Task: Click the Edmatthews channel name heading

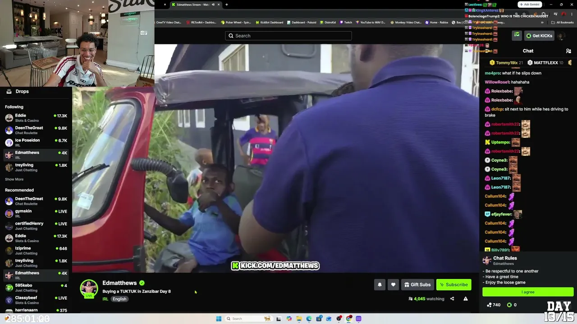Action: coord(119,283)
